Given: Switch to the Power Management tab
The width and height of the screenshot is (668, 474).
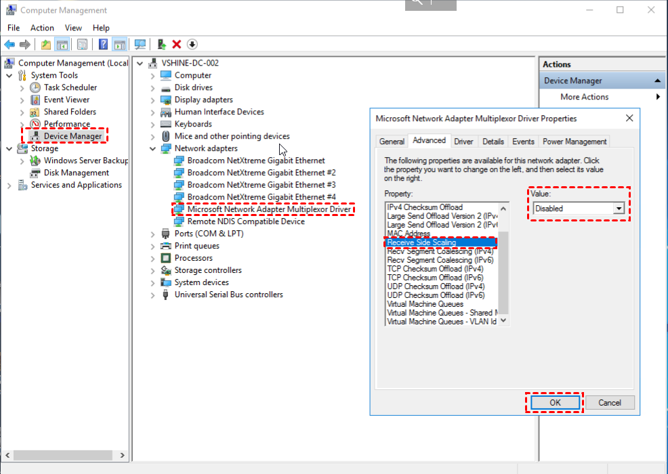Looking at the screenshot, I should [575, 142].
